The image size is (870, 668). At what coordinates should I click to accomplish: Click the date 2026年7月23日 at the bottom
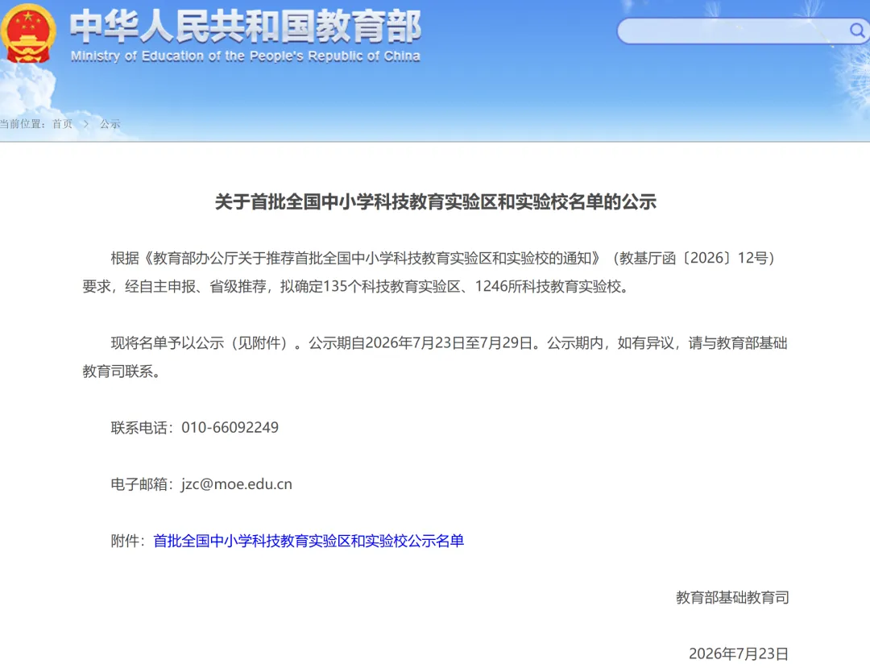click(x=739, y=653)
